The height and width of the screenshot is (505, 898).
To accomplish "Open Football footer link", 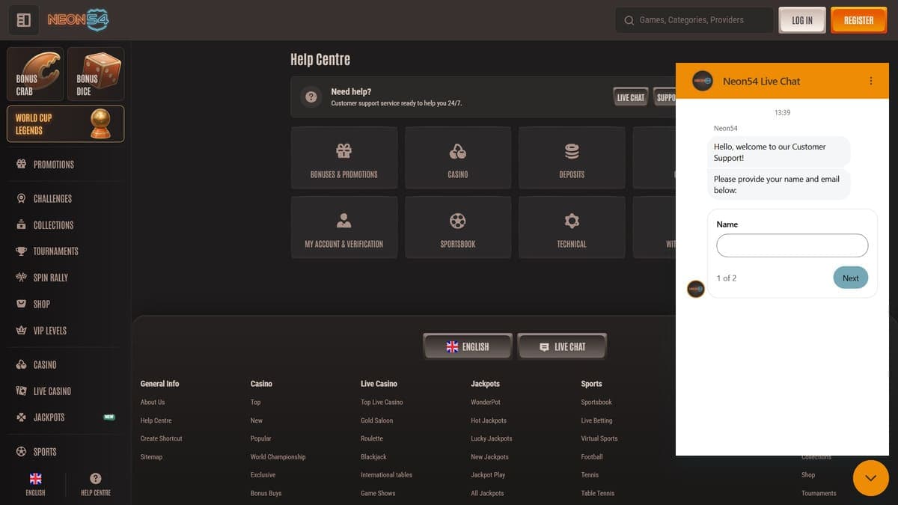I will click(x=592, y=457).
